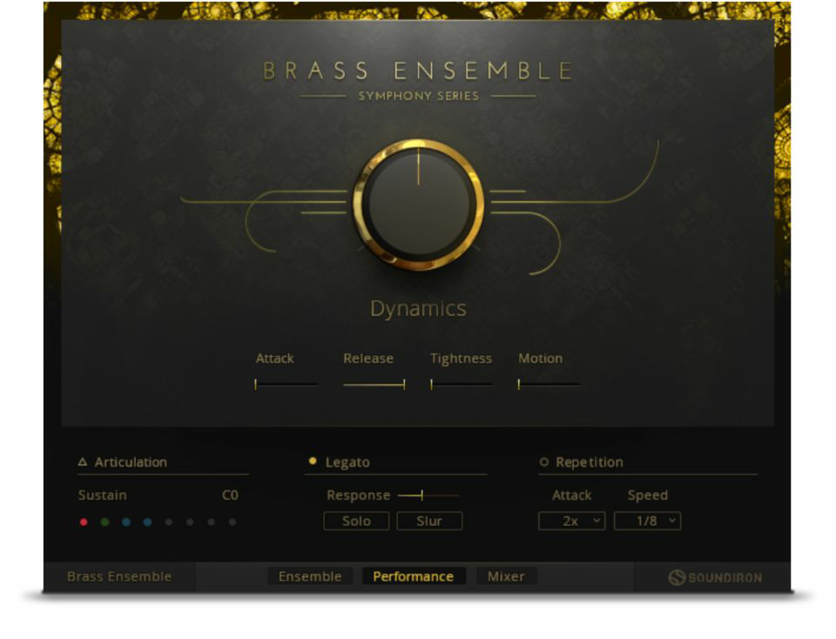Switch to the Mixer tab
Viewport: 836px width, 639px height.
507,576
